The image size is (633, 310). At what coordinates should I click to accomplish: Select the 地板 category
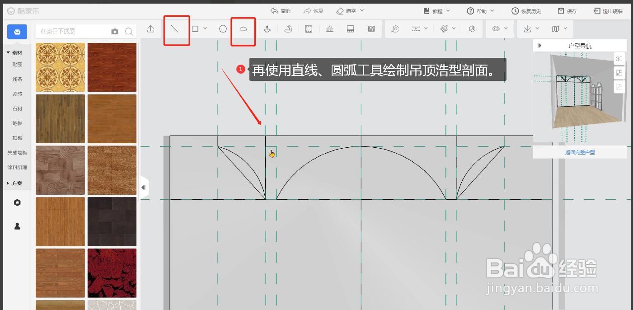pos(17,123)
